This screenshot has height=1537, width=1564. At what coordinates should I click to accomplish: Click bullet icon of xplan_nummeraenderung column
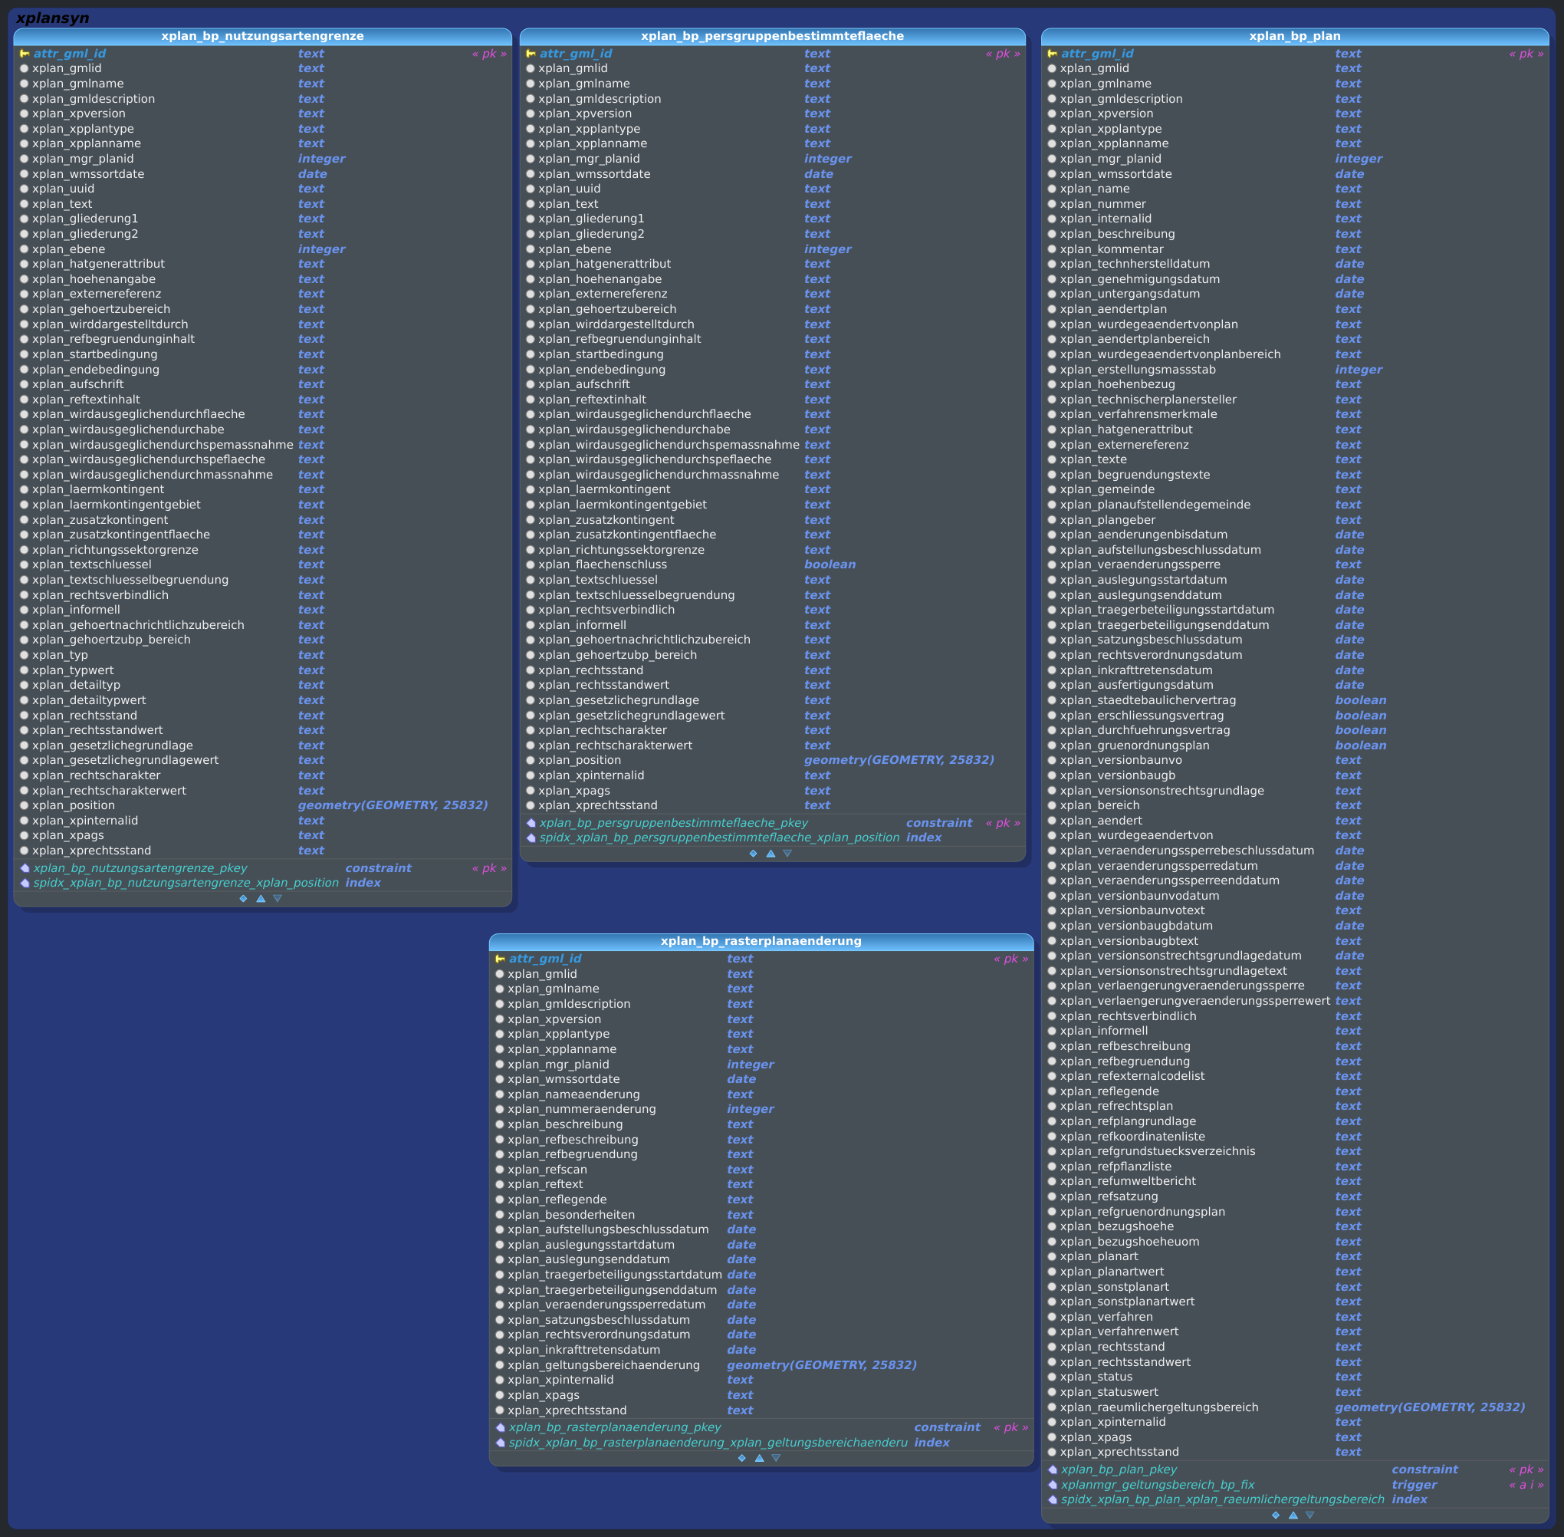[500, 1109]
